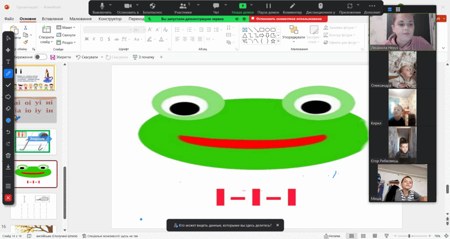Viewport: 450px width, 239px height.
Task: Open the Zoom Participants panel
Action: 183,8
